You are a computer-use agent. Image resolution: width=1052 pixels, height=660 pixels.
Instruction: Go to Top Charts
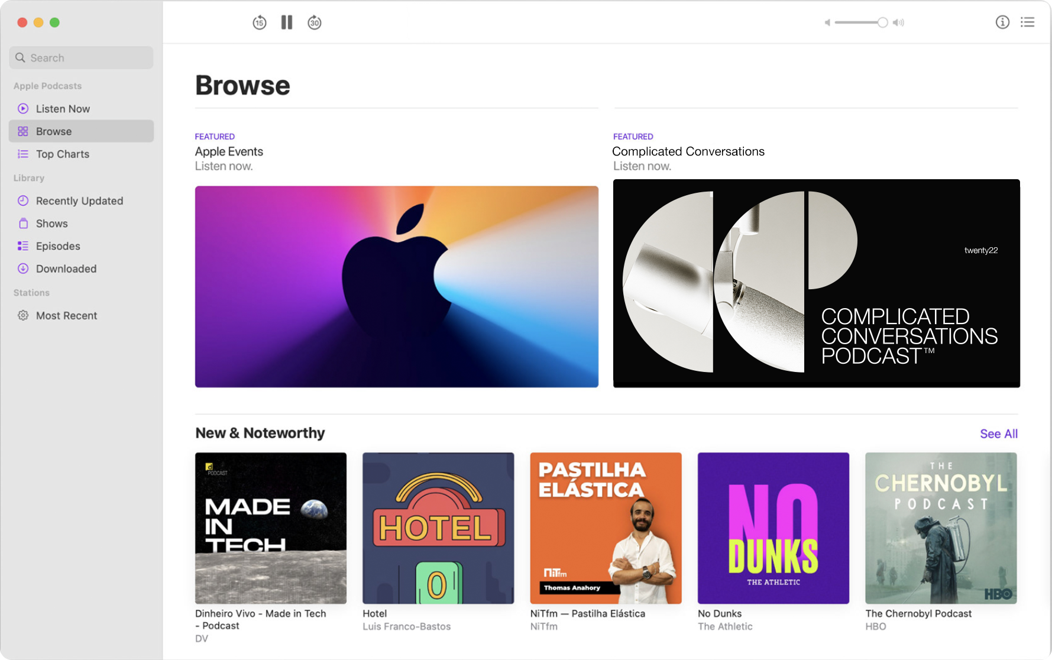coord(81,154)
